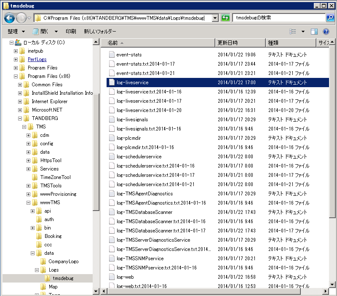The height and width of the screenshot is (296, 337).
Task: Collapse the TANDBERG folder node
Action: 20,118
